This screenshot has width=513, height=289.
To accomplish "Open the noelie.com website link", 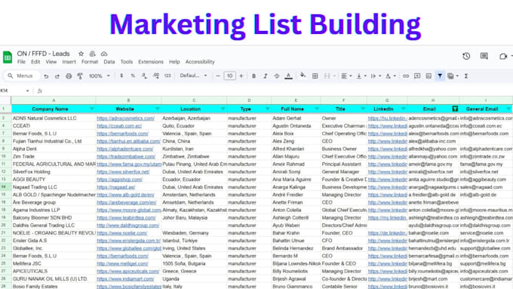I will coord(122,233).
